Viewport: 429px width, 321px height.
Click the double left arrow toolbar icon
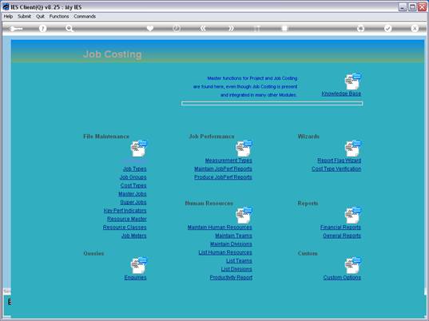click(x=203, y=28)
